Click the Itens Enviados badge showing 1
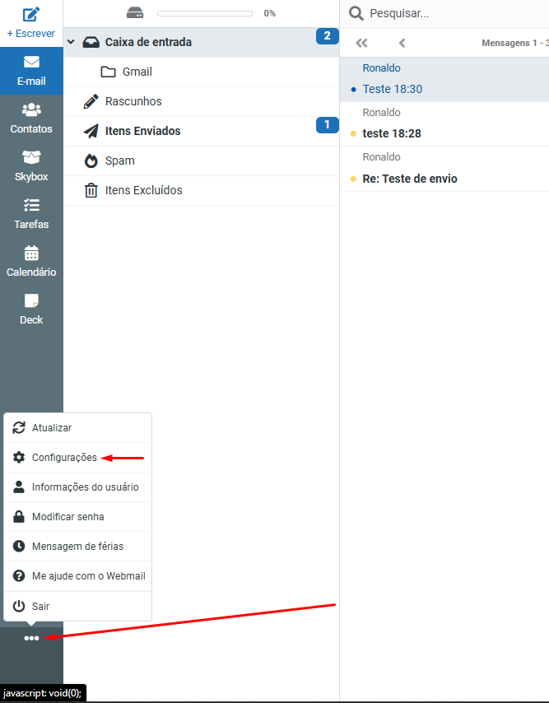This screenshot has height=703, width=549. (x=327, y=124)
